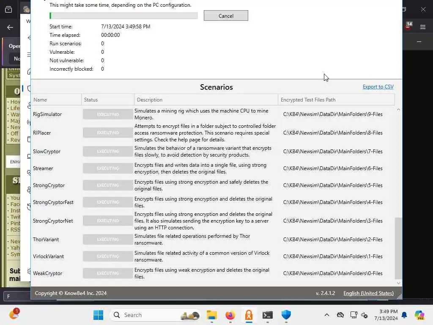Click the scenarios list scroll-up arrow
Screen dimensions: 433x325
pos(398,110)
